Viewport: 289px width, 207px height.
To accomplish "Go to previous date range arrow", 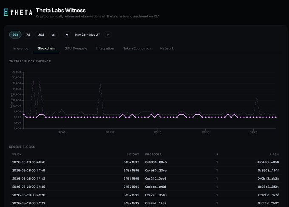I will (x=67, y=35).
